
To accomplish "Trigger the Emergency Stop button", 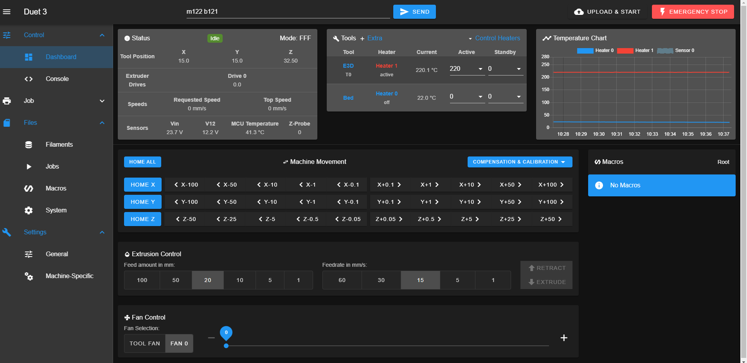I will pos(693,12).
